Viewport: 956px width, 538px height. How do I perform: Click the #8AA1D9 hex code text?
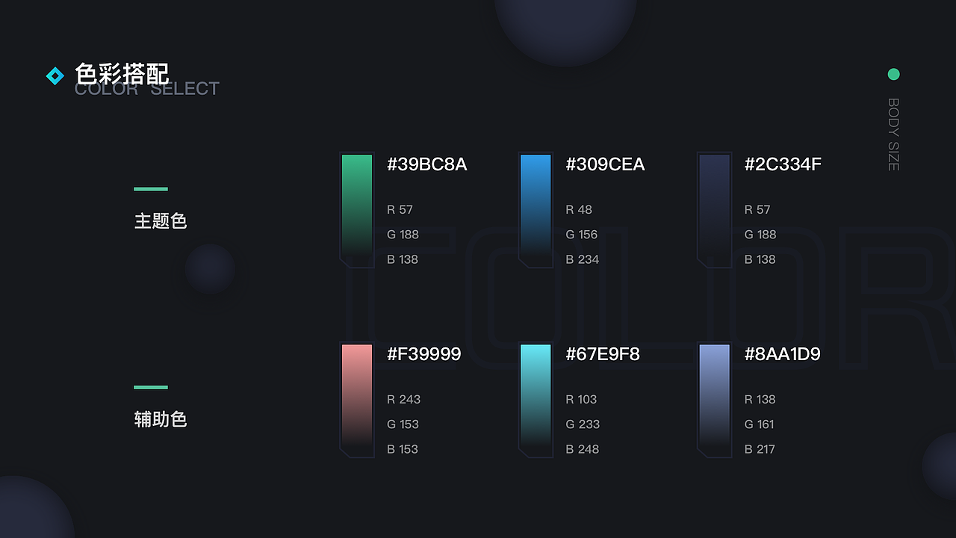coord(782,354)
